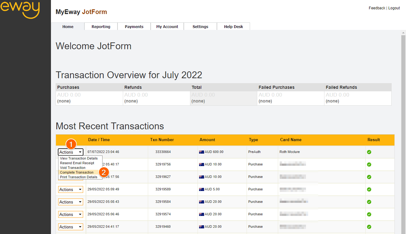The width and height of the screenshot is (406, 234).
Task: Click the green checkmark for transaction 32919460
Action: point(369,227)
